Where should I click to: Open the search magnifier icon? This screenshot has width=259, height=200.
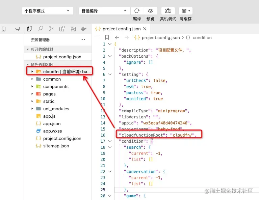(x=41, y=29)
